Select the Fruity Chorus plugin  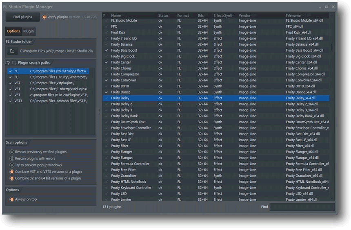[x=216, y=68]
